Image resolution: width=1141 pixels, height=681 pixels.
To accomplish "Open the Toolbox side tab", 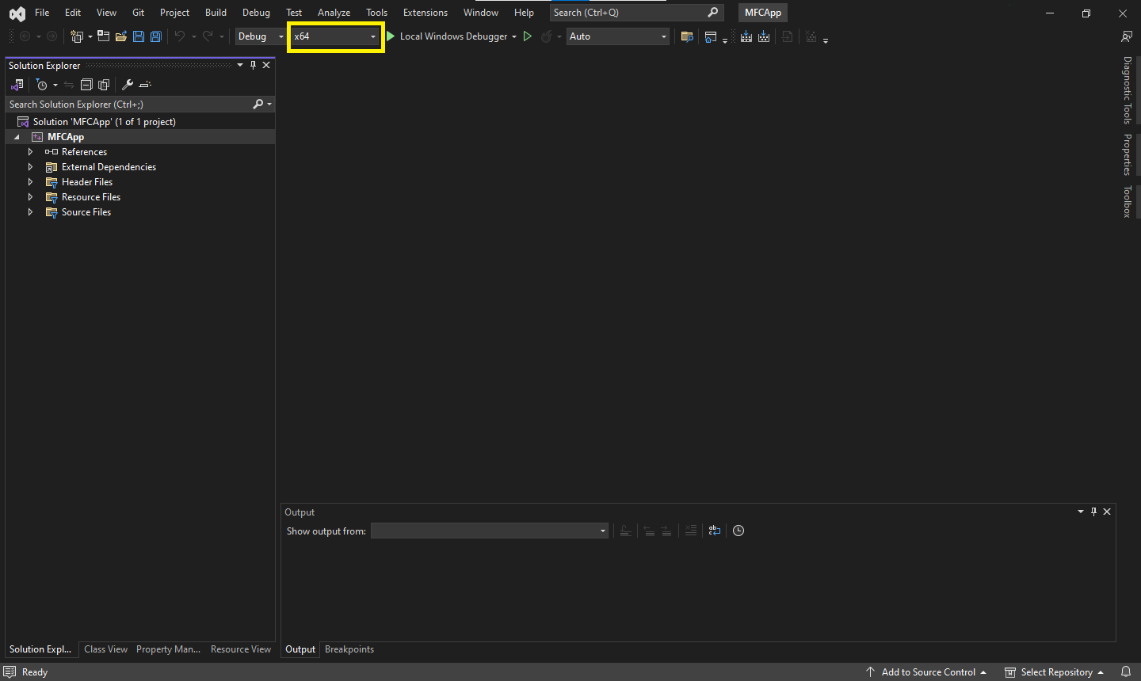I will [1128, 202].
